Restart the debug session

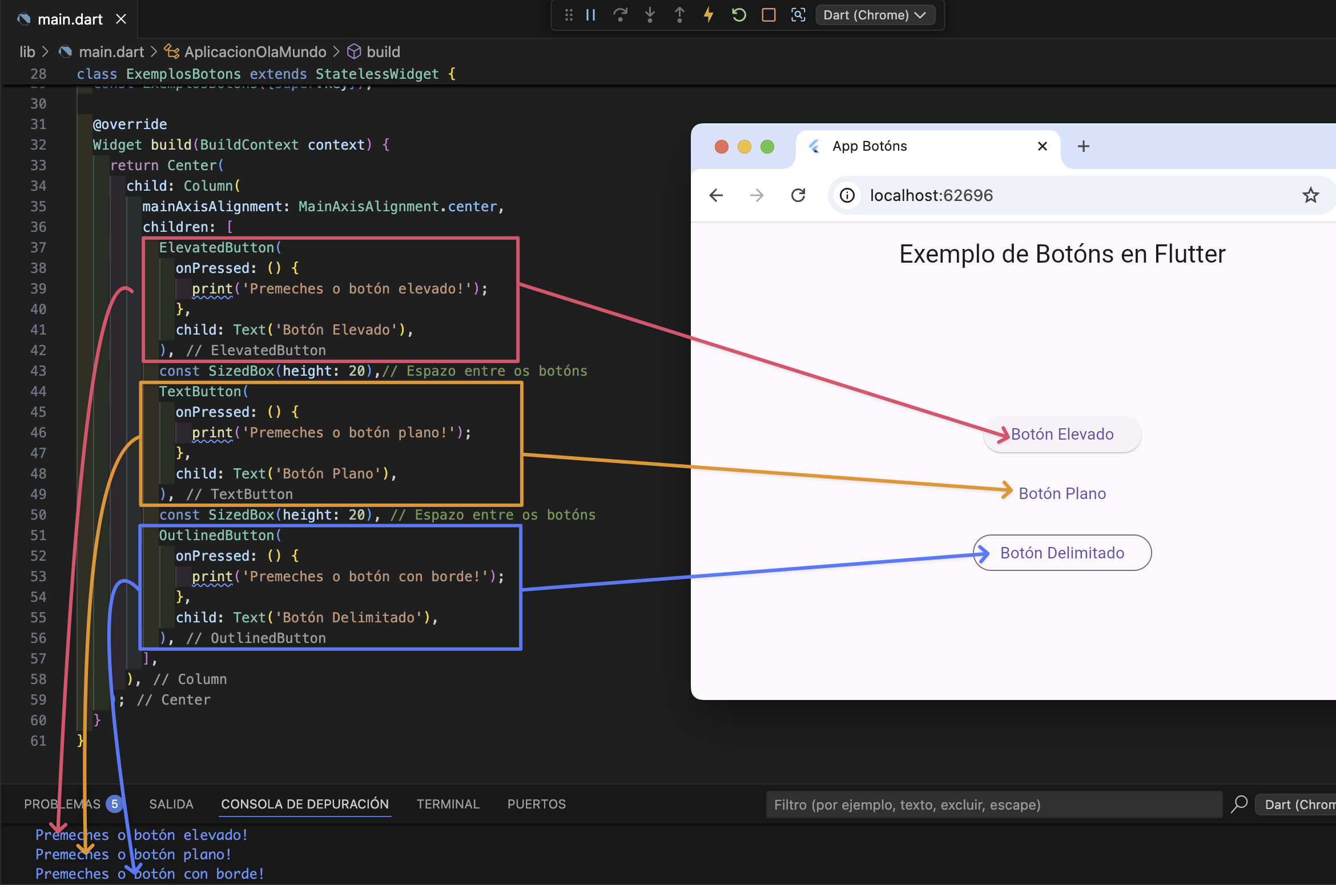tap(739, 15)
